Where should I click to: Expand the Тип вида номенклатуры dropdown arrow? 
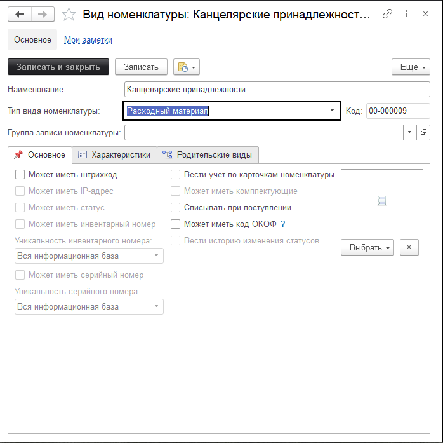[x=333, y=111]
